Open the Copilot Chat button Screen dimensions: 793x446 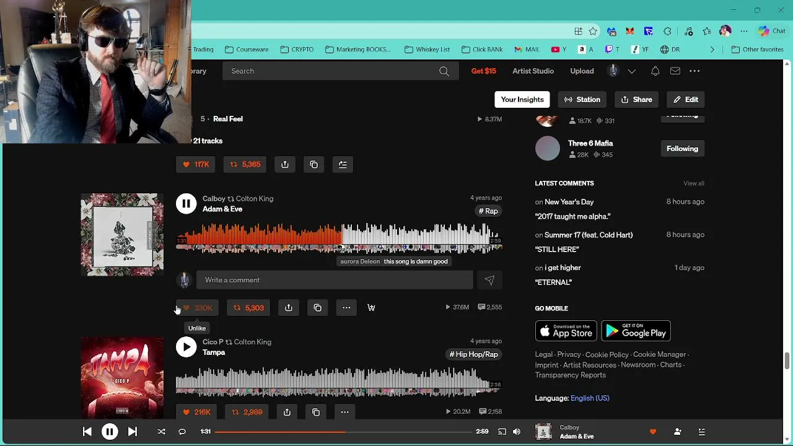pyautogui.click(x=772, y=31)
